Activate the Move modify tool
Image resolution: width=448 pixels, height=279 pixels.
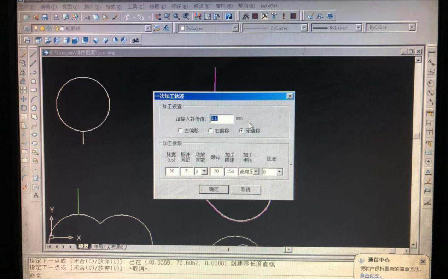pyautogui.click(x=23, y=99)
